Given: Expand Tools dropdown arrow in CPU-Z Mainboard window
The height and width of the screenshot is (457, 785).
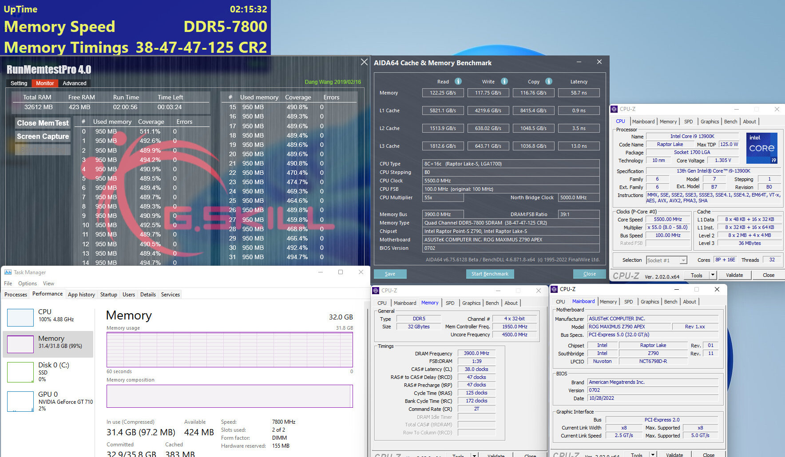Looking at the screenshot, I should click(653, 454).
